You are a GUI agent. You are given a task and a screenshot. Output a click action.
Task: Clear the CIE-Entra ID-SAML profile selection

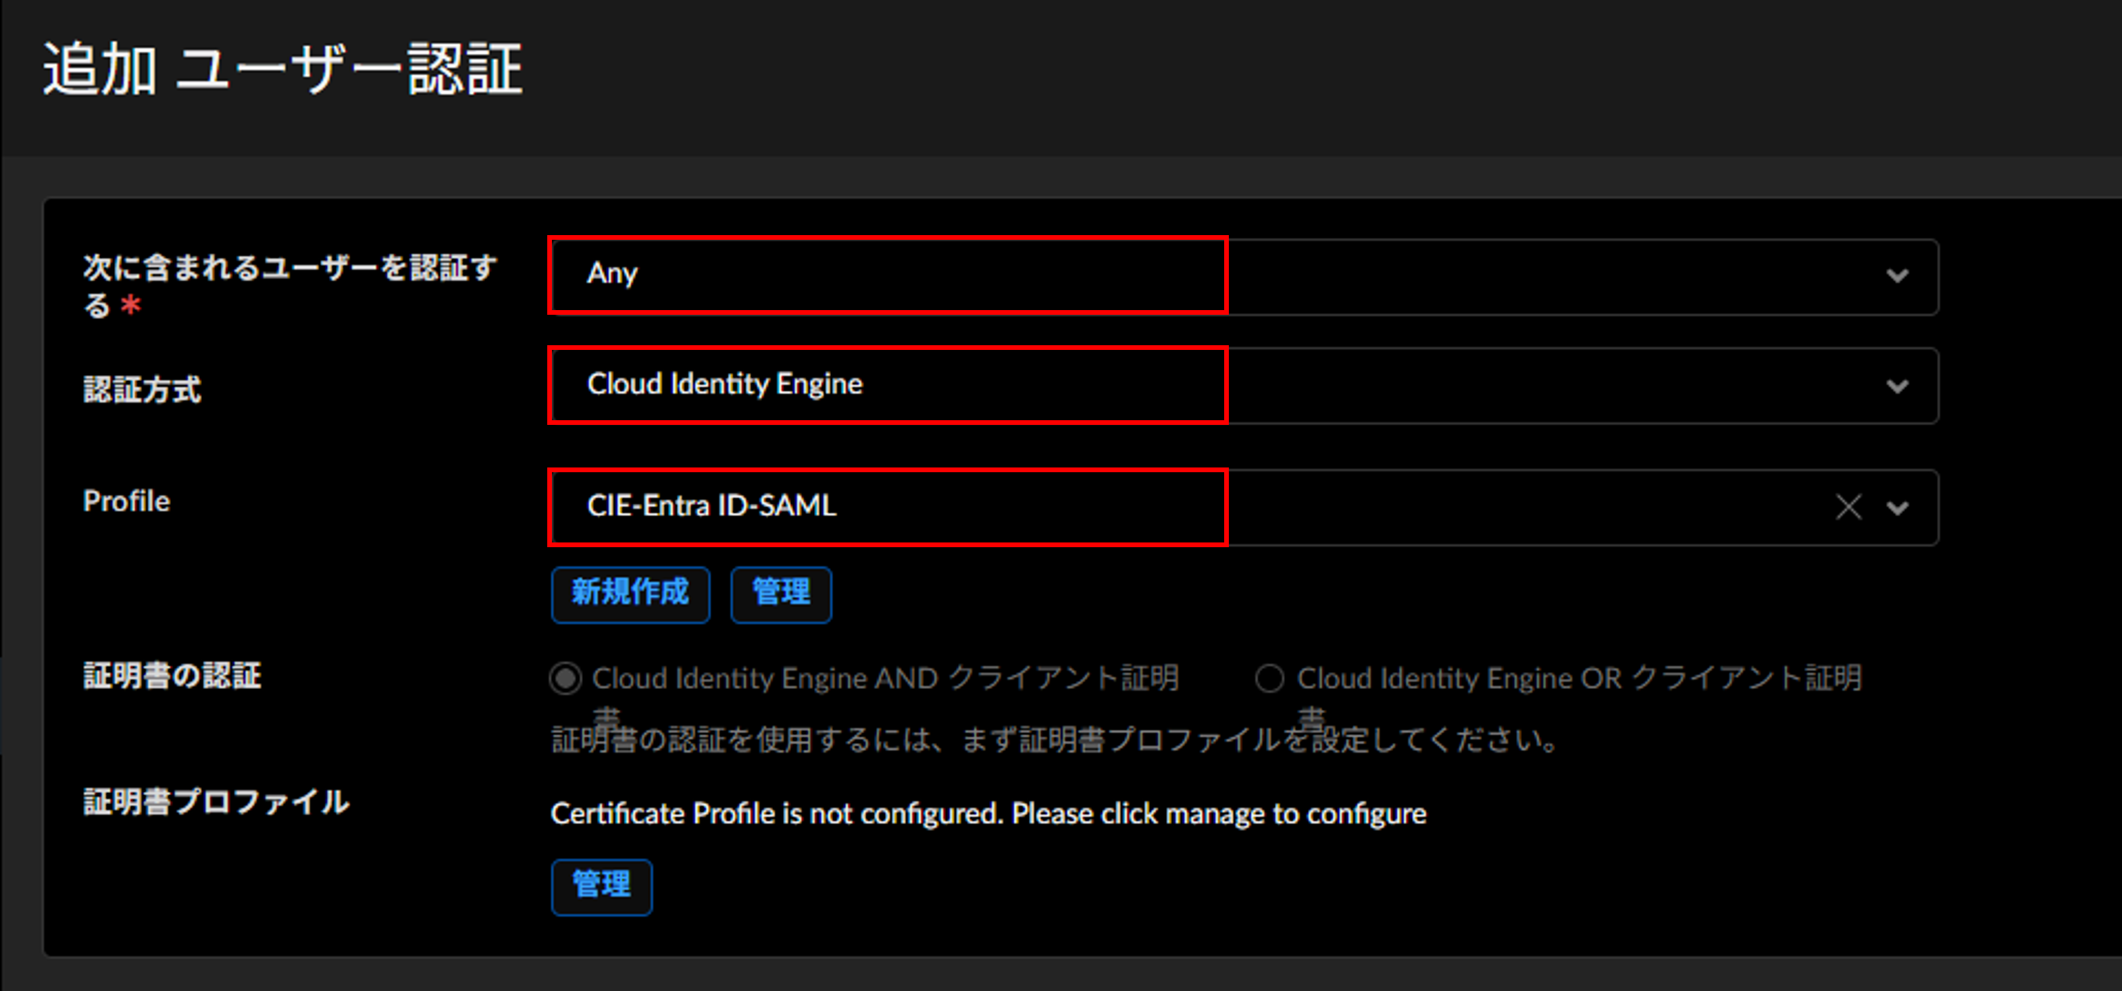pos(1848,507)
